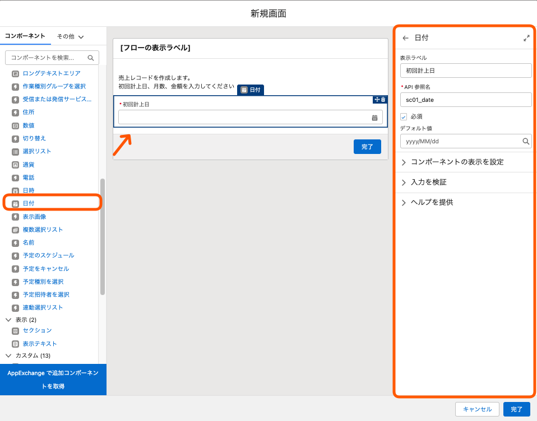Click the 名前 component icon
537x421 pixels.
(x=15, y=243)
